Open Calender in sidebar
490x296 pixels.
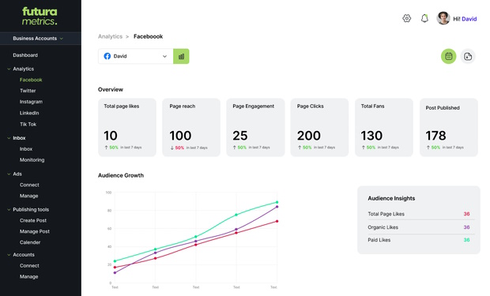click(x=30, y=242)
